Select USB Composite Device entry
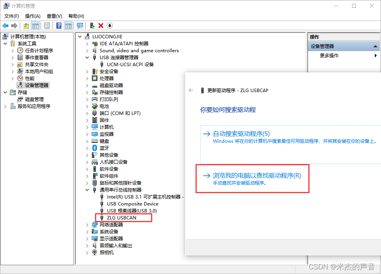381x274 pixels. point(133,204)
